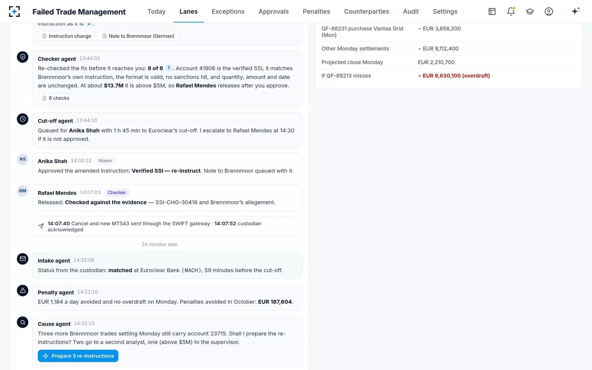Click the Projected close Monday row label

coord(352,62)
